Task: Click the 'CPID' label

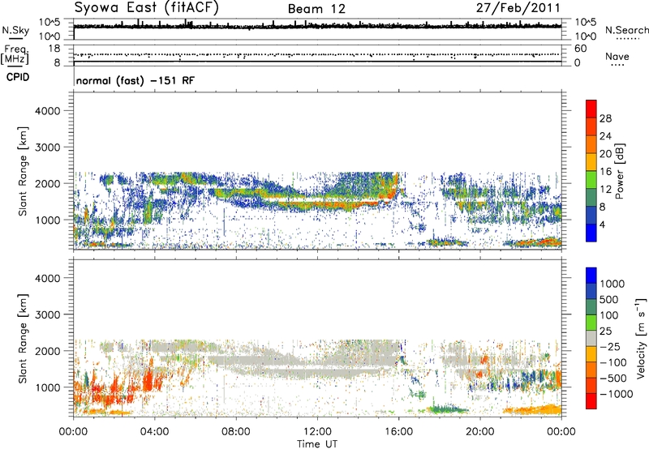Action: point(18,77)
